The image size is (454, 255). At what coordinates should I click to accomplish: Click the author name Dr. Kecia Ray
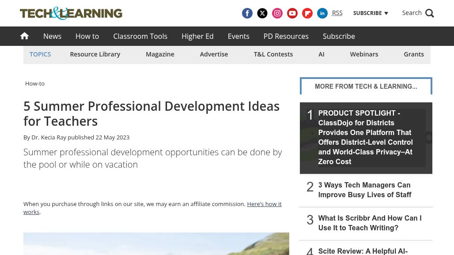[49, 137]
